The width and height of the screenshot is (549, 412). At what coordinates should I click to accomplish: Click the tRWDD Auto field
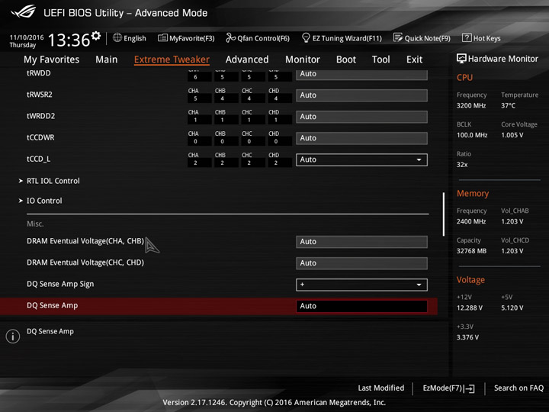[x=361, y=74]
